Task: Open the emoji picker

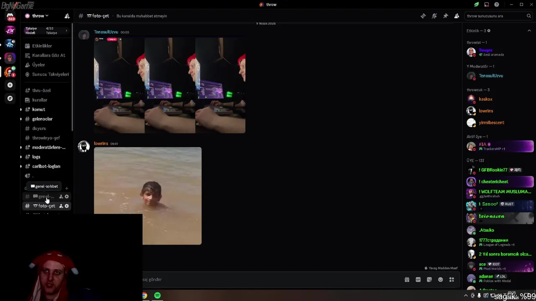Action: click(441, 280)
